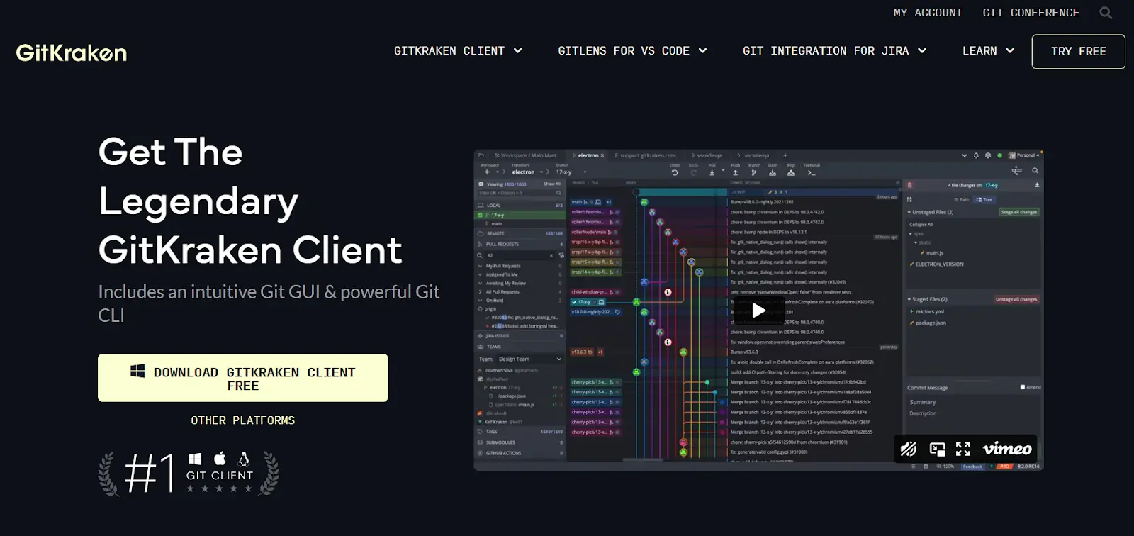Image resolution: width=1134 pixels, height=536 pixels.
Task: Close the electron tab
Action: (602, 155)
